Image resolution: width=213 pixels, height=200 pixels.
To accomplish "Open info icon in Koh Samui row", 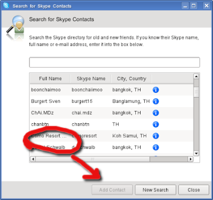I will click(x=155, y=136).
